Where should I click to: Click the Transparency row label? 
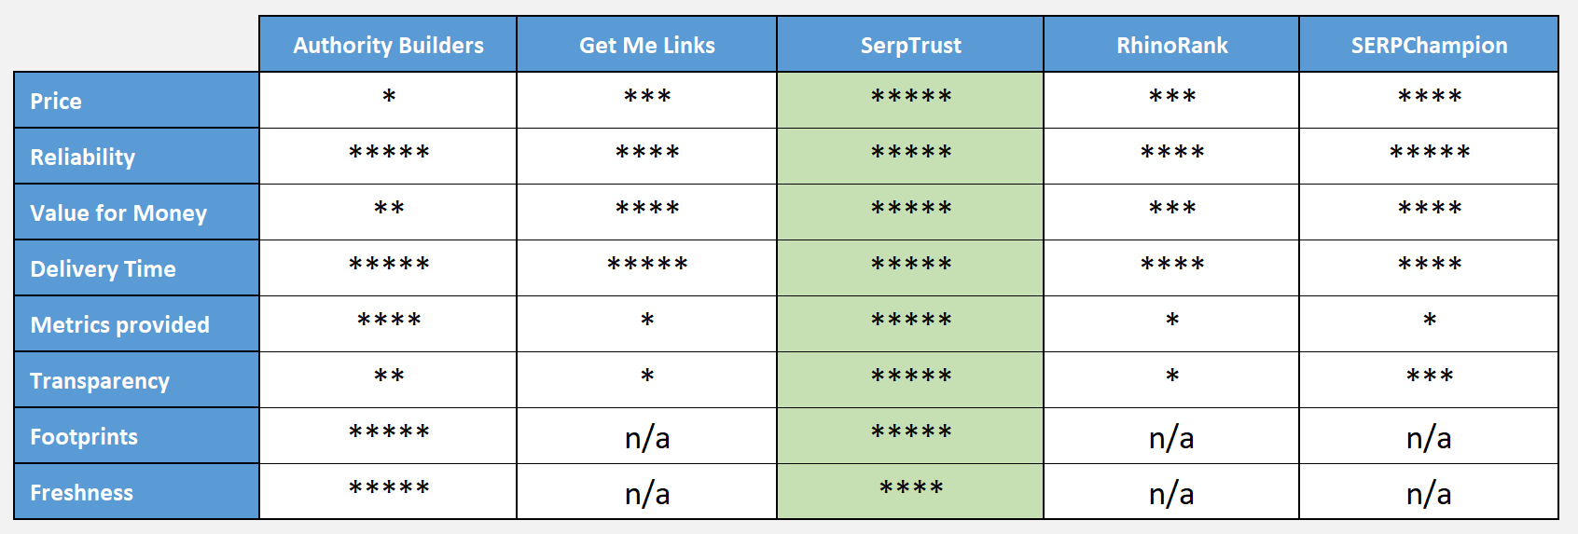coord(137,380)
